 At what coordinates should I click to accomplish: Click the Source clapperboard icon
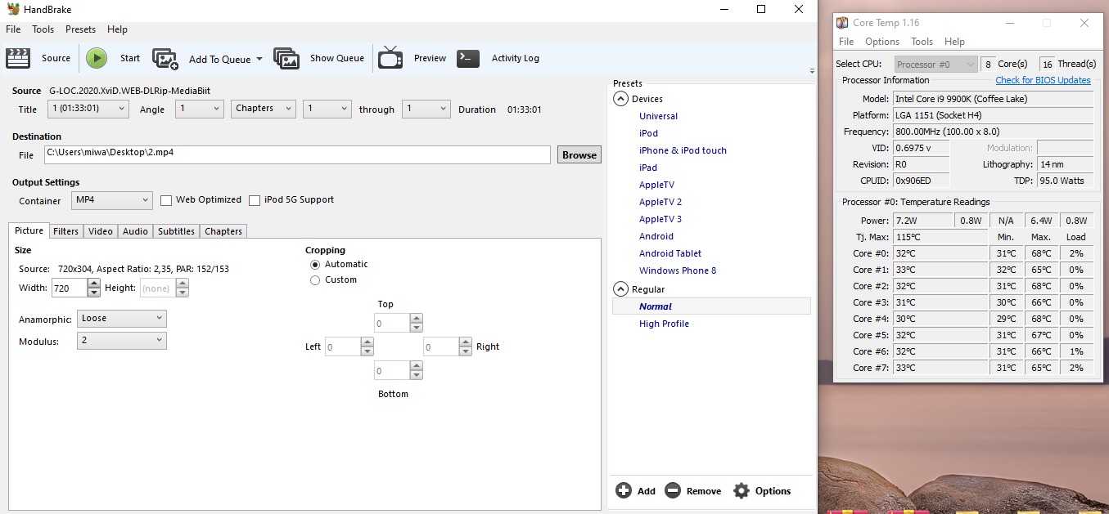coord(17,58)
